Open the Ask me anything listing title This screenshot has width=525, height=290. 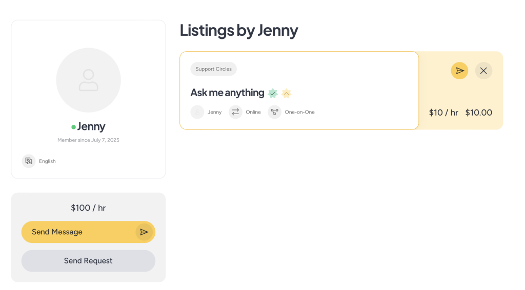[x=227, y=93]
